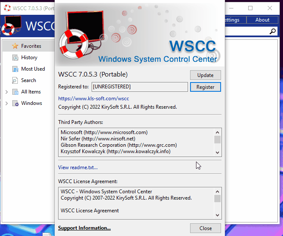283x236 pixels.
Task: Click the Register button
Action: 205,87
